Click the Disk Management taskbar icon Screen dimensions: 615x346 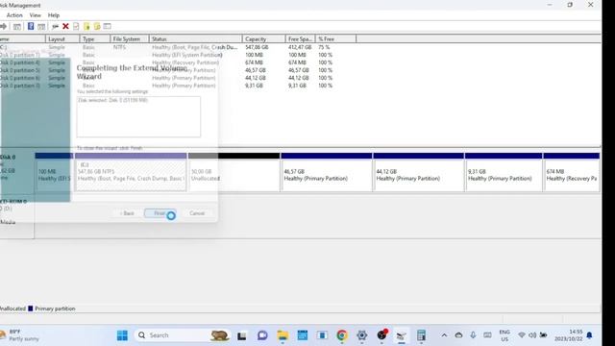(402, 335)
